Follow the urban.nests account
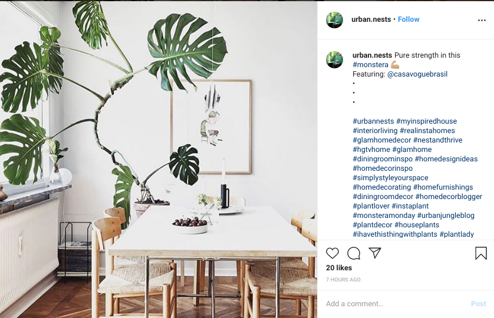Viewport: 494px width, 318px height. [x=409, y=19]
